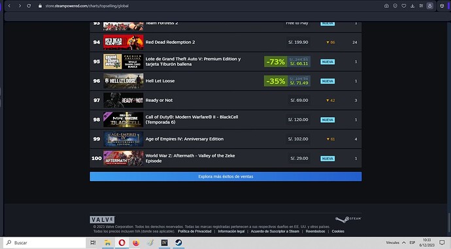The width and height of the screenshot is (451, 249).
Task: Open the Hell Let Loose title
Action: click(x=160, y=81)
